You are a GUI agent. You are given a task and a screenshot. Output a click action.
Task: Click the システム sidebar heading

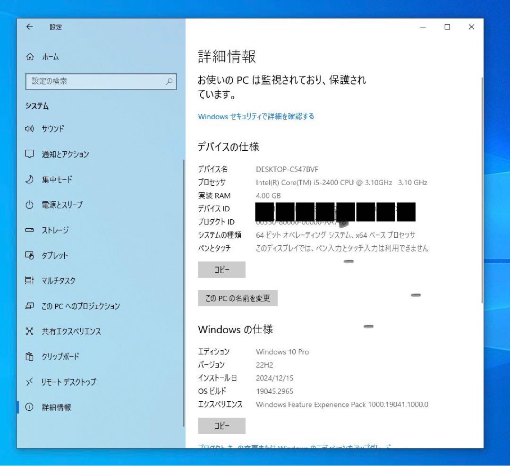point(37,106)
